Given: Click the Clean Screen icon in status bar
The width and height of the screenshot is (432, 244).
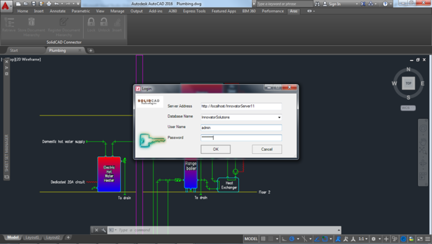Looking at the screenshot, I should point(420,239).
